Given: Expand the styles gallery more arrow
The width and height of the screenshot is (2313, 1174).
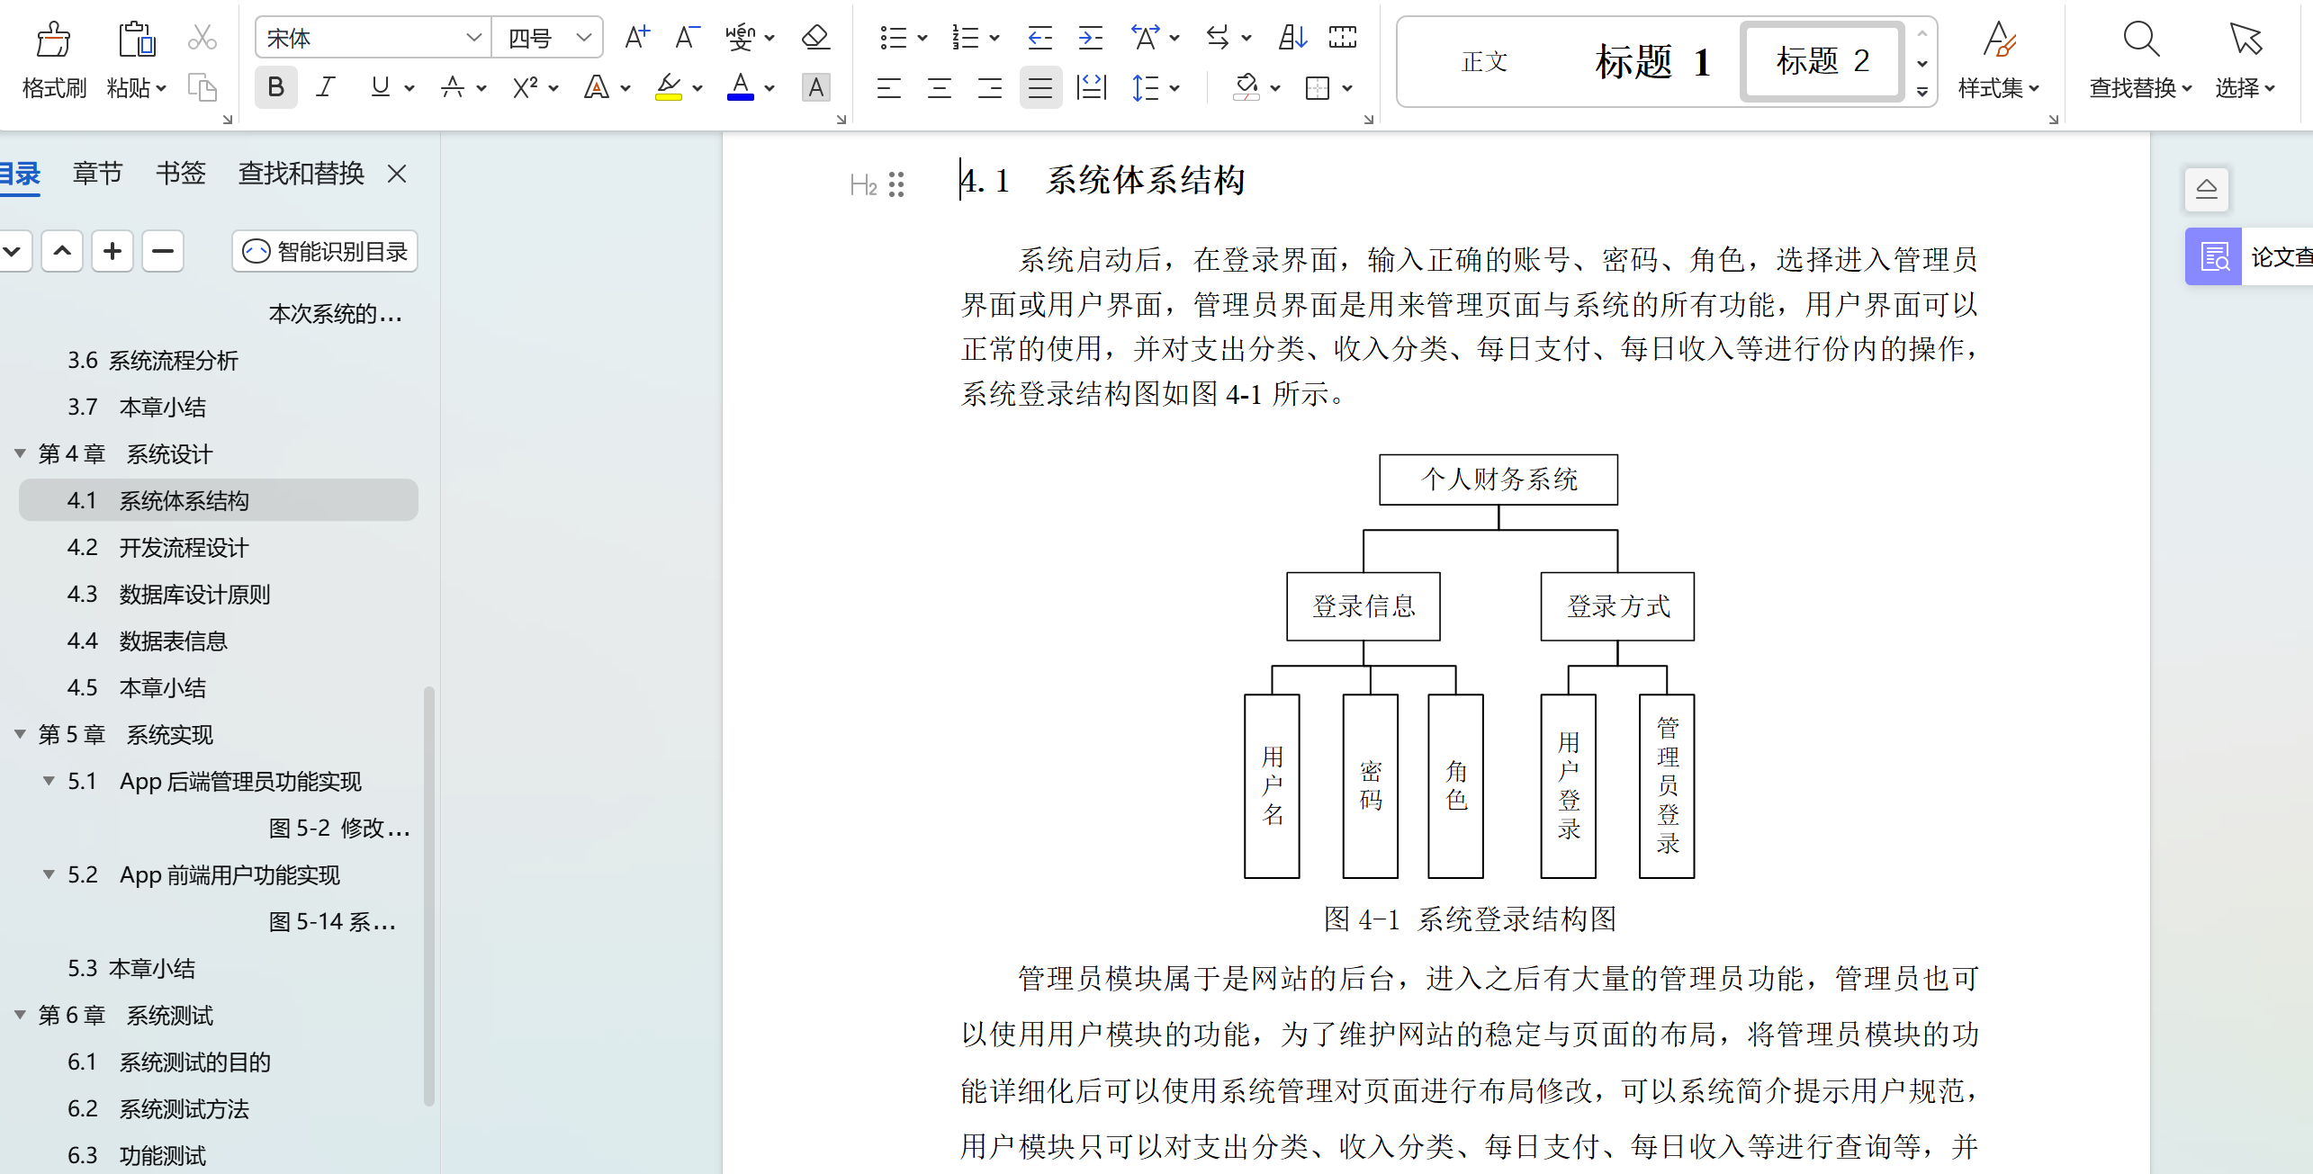Looking at the screenshot, I should point(1921,91).
